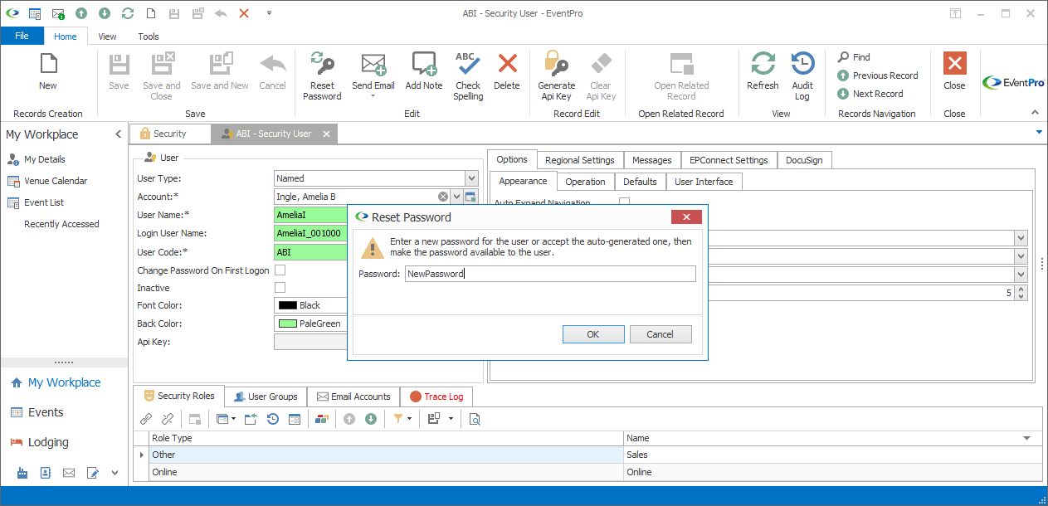
Task: Open the filter dropdown arrow in grid toolbar
Action: (x=410, y=419)
